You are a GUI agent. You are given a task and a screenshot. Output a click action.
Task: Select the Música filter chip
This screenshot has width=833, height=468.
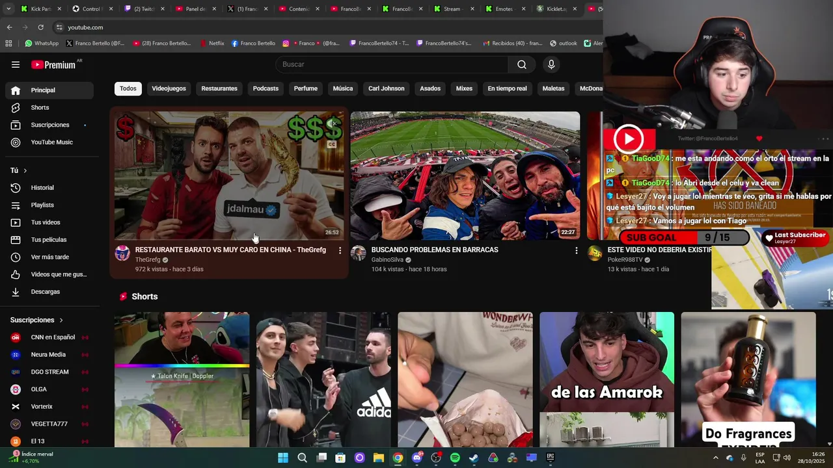pyautogui.click(x=343, y=88)
